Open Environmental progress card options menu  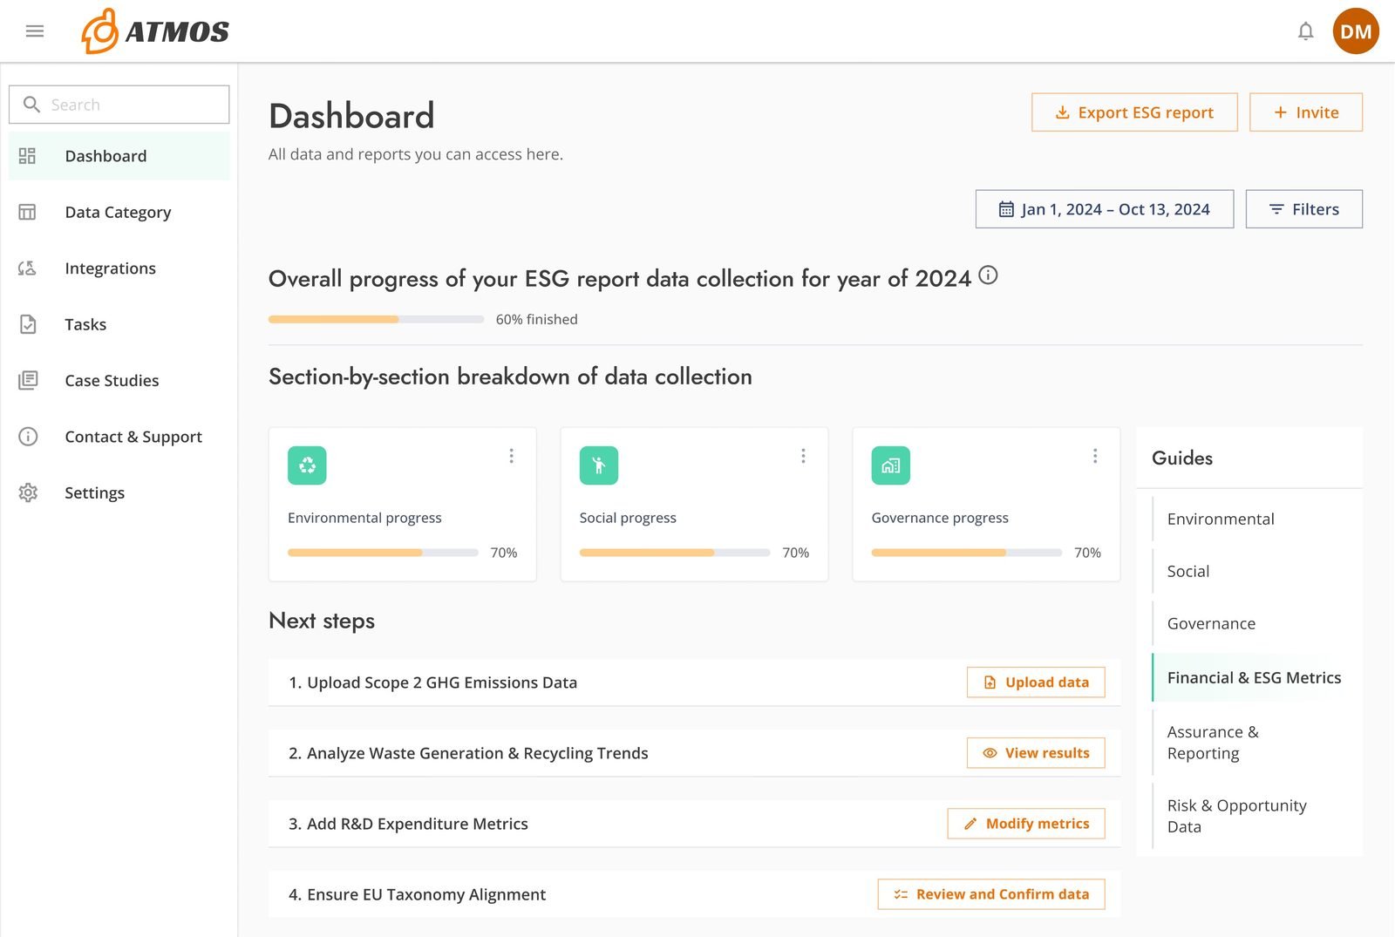(512, 456)
